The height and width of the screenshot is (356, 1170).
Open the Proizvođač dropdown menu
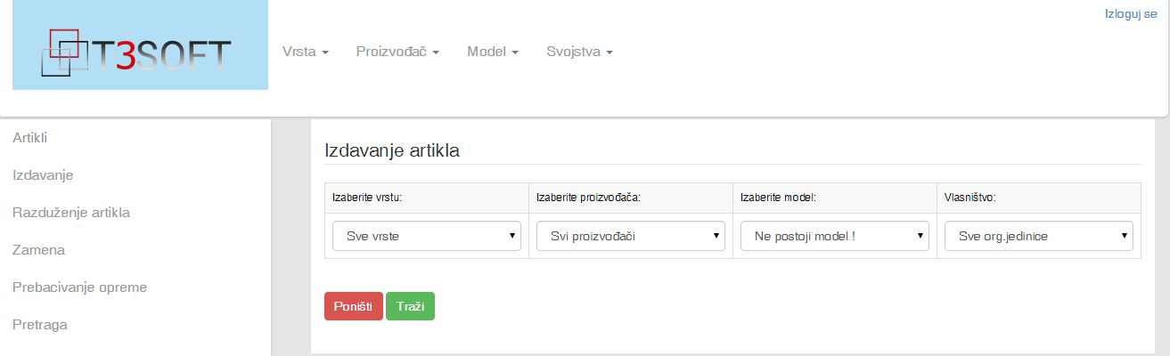point(397,52)
